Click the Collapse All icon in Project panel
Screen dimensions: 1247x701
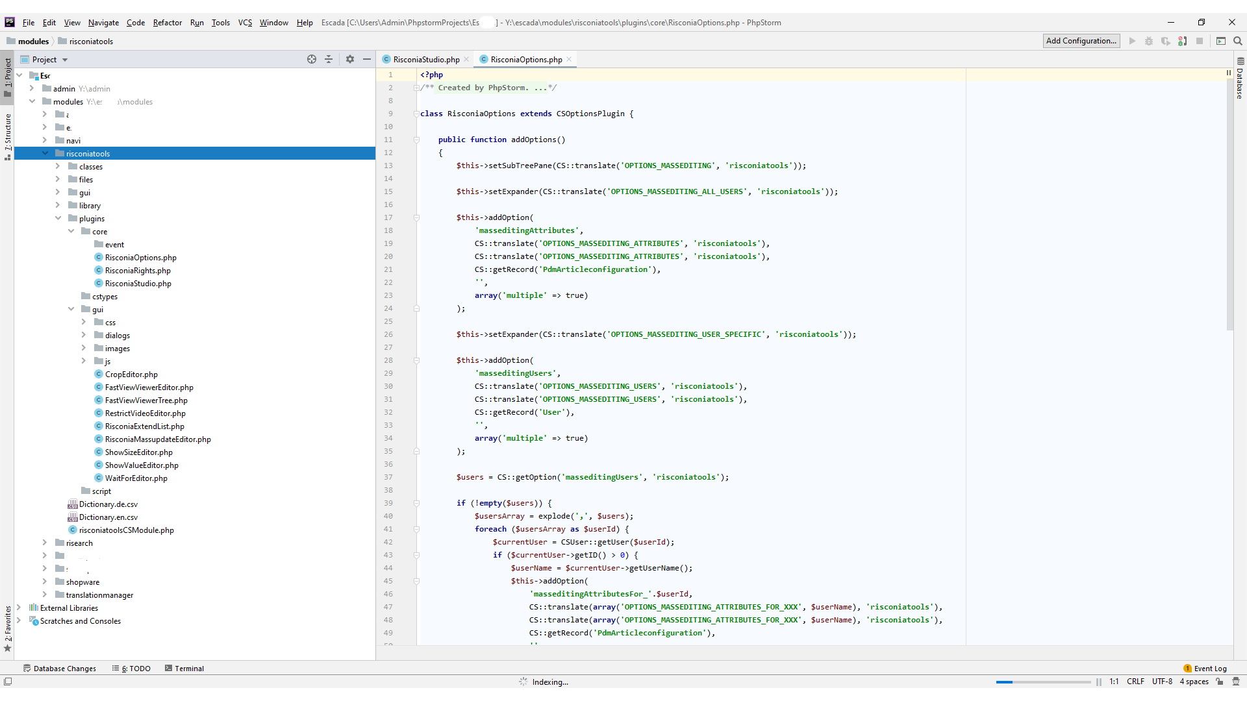point(329,59)
